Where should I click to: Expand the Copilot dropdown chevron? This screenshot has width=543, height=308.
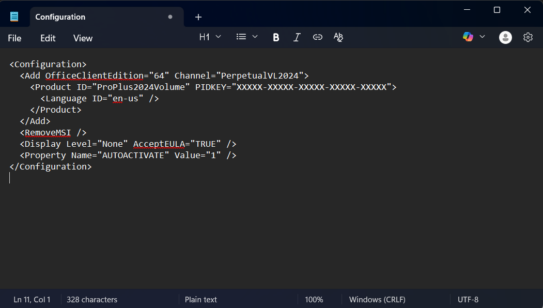pyautogui.click(x=483, y=37)
